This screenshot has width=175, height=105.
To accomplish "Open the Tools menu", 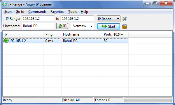I will [72, 12].
